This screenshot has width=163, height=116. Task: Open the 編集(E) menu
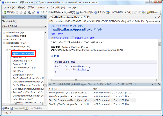tap(21, 7)
